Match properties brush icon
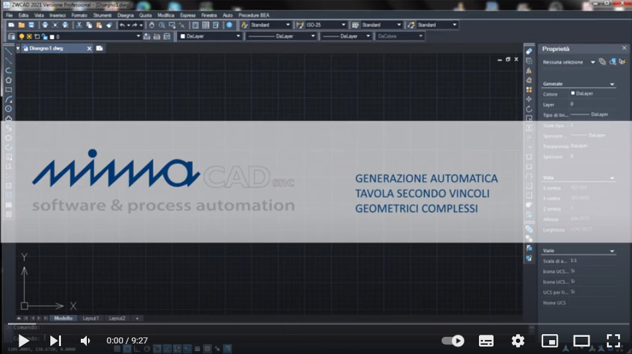The image size is (632, 354). coord(109,25)
